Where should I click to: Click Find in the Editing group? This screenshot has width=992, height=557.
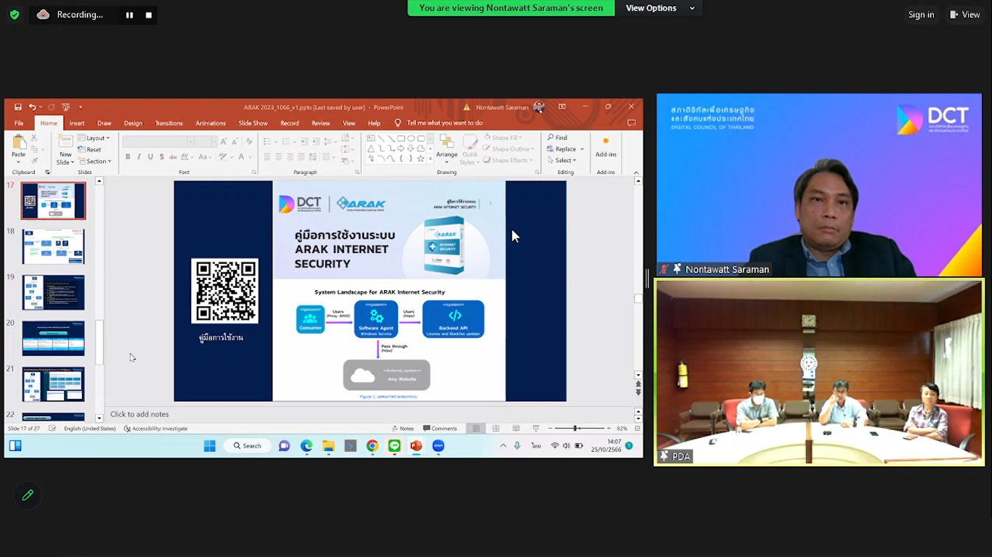[558, 138]
